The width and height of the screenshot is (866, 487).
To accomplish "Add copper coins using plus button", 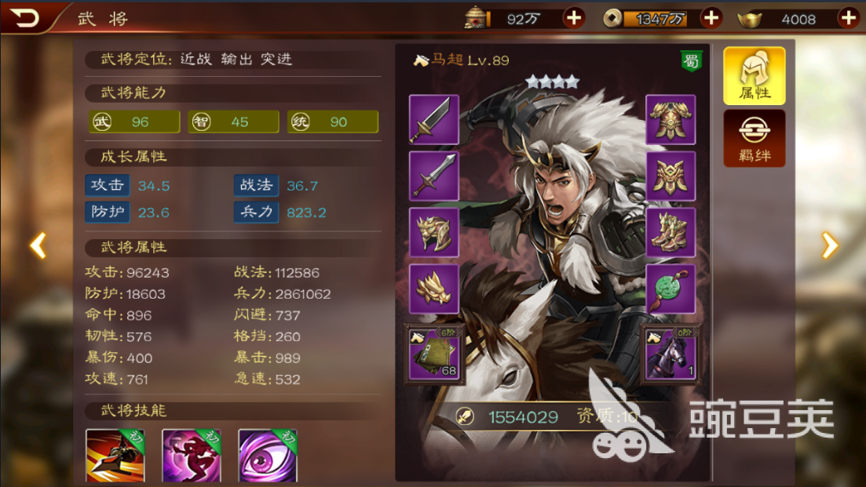I will [711, 18].
